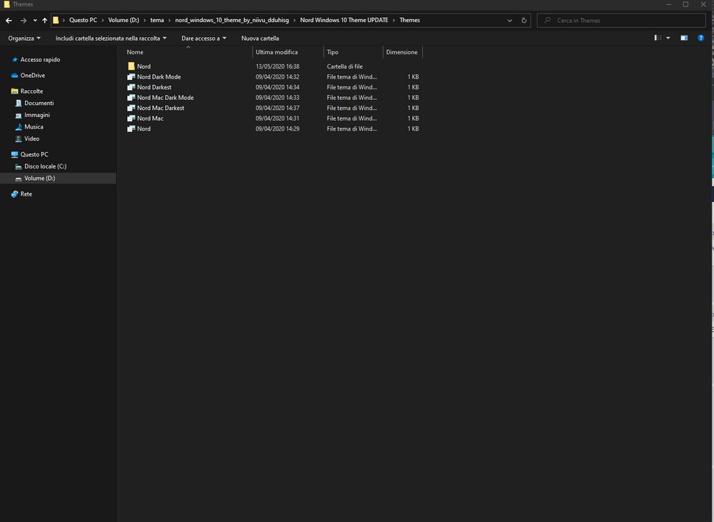Open recent locations dropdown arrow
Image resolution: width=714 pixels, height=522 pixels.
(34, 21)
